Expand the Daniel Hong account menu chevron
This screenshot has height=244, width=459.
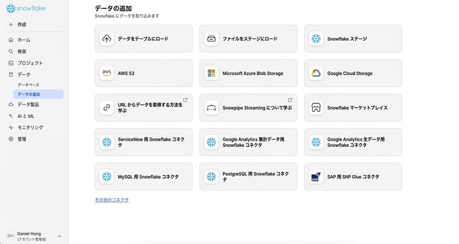coord(60,236)
